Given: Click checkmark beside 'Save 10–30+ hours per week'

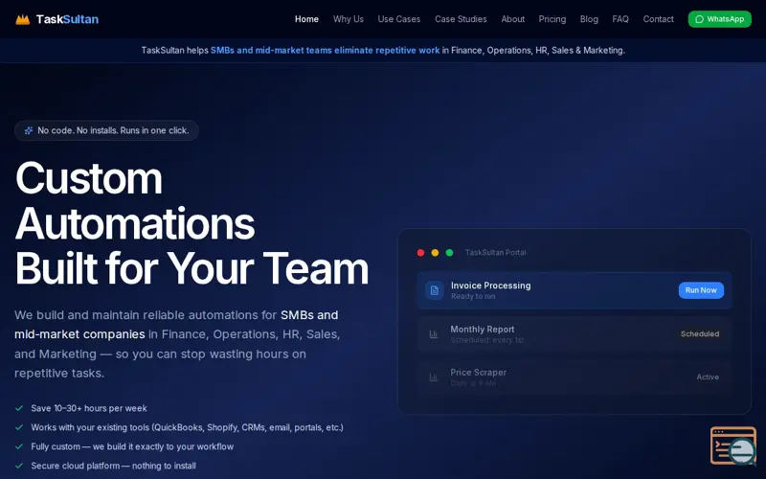Looking at the screenshot, I should 19,408.
